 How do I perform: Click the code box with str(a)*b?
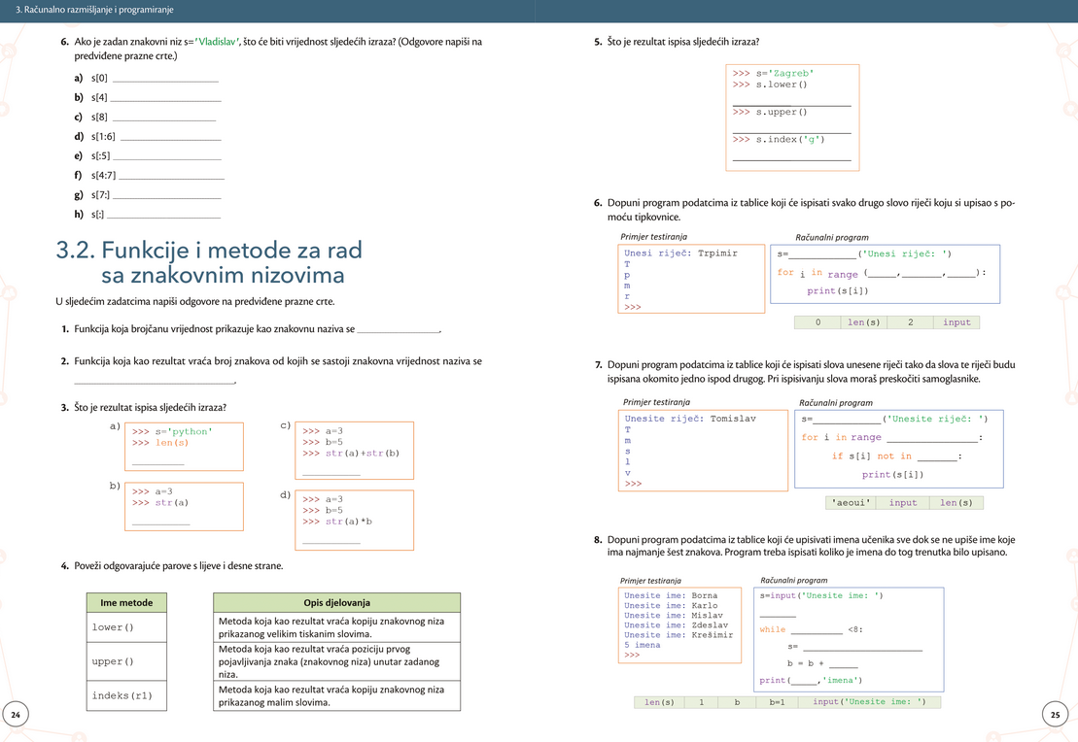click(354, 521)
